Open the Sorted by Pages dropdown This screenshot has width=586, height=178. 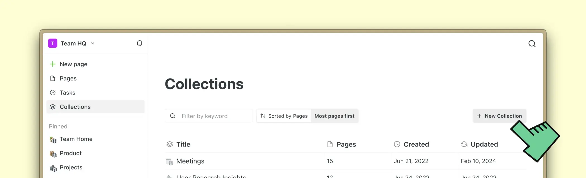[284, 116]
